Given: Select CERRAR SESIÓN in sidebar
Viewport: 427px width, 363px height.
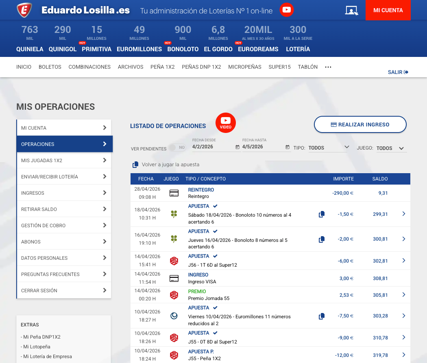Looking at the screenshot, I should pos(64,291).
